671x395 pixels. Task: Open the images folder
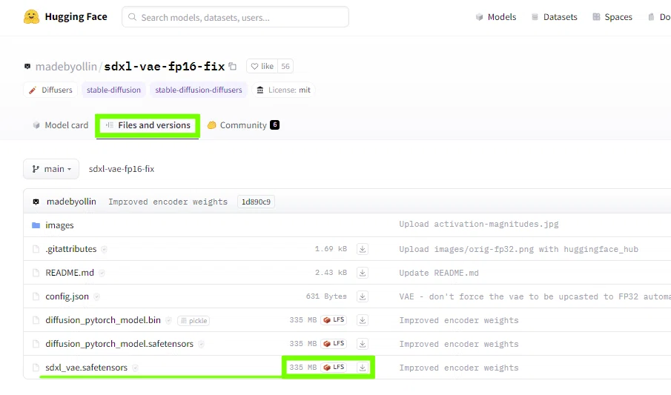click(59, 225)
